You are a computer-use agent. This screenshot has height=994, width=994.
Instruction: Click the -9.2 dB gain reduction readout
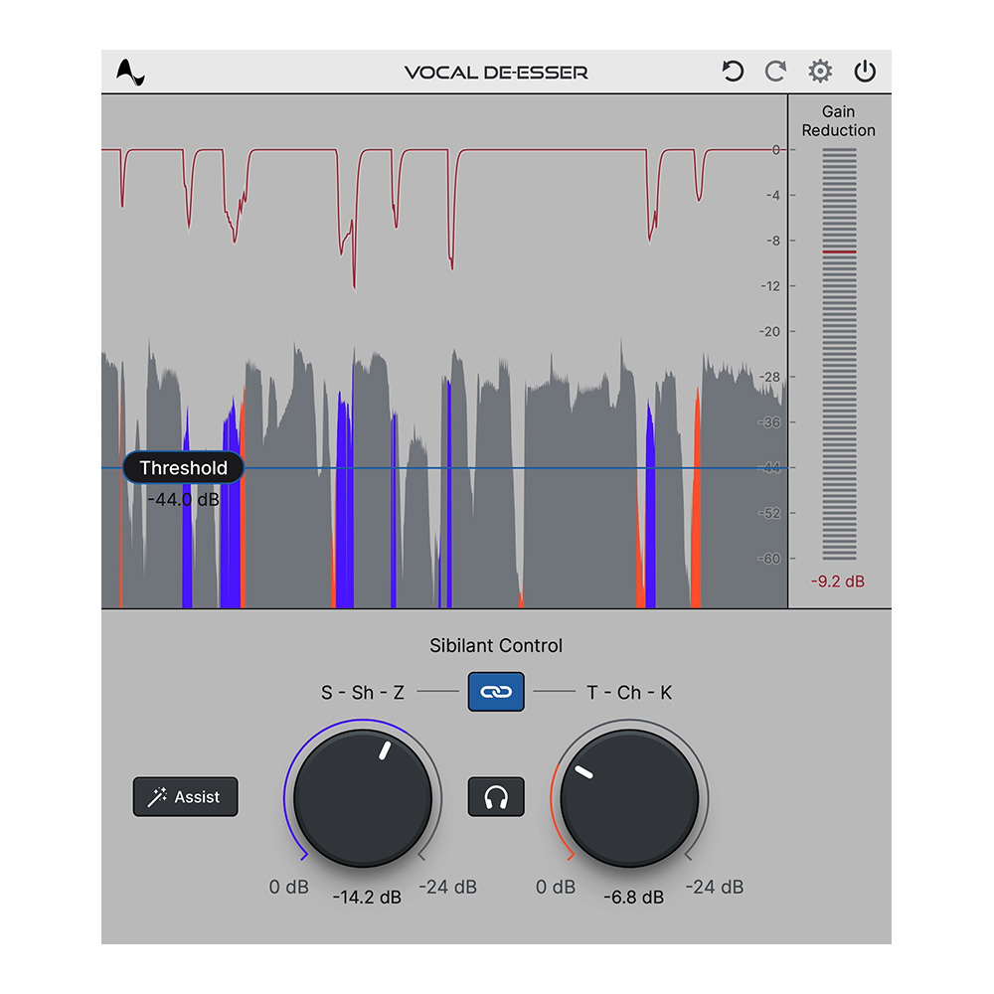click(837, 581)
